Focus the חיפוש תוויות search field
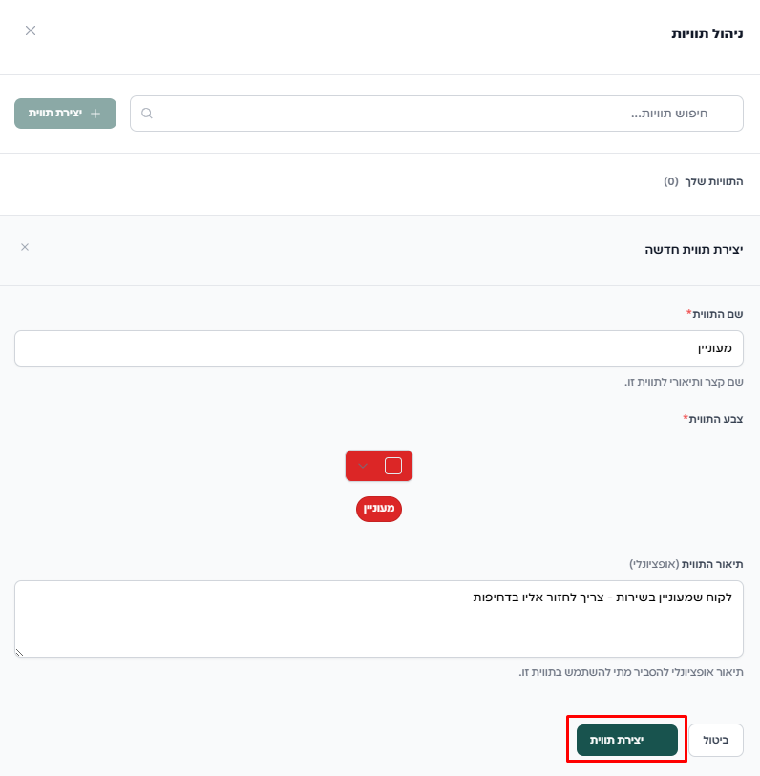 coord(439,114)
